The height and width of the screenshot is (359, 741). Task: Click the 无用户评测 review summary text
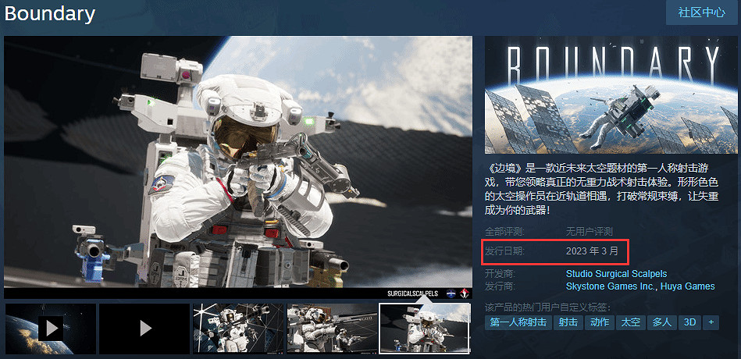click(x=590, y=232)
